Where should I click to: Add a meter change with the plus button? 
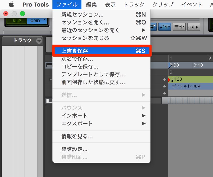point(164,86)
